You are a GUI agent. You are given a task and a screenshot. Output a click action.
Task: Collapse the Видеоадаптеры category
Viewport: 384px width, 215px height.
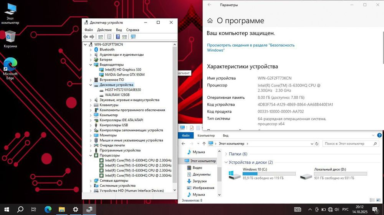[91, 65]
